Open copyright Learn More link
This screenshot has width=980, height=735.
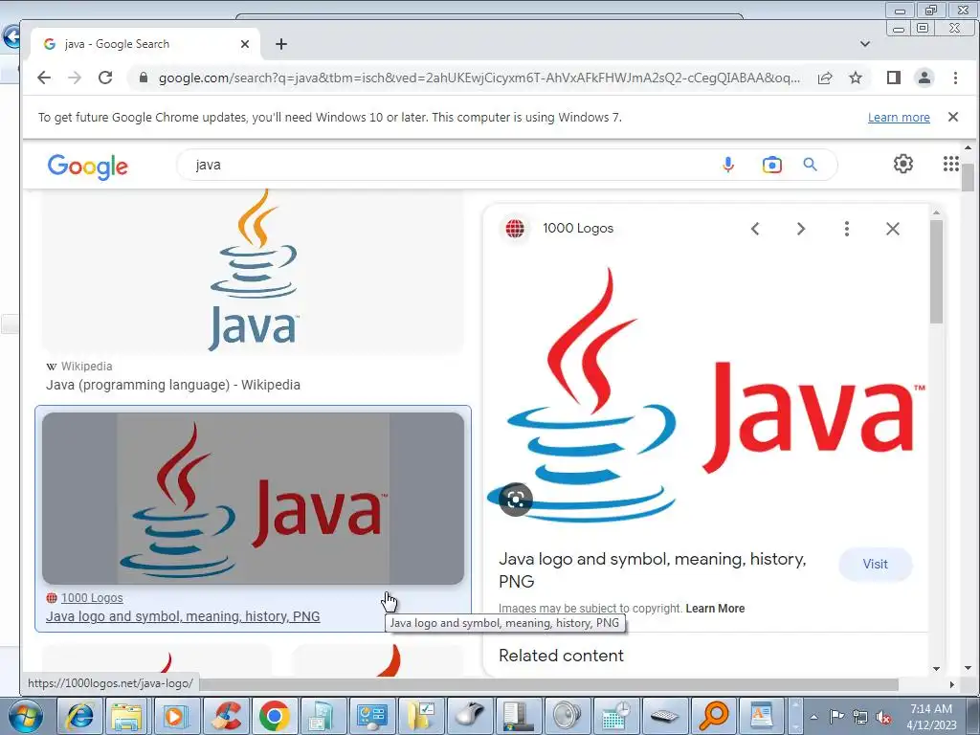click(x=715, y=609)
